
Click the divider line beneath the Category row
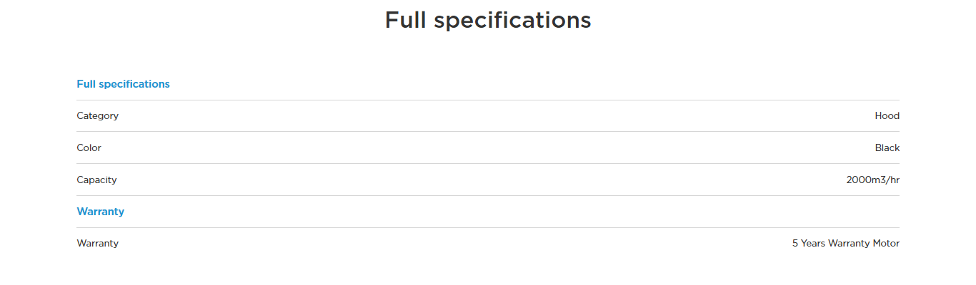point(488,131)
